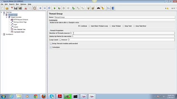Viewport: 177px width, 99px height.
Task: Select Aggregate Graph in tree
Action: pos(19,32)
